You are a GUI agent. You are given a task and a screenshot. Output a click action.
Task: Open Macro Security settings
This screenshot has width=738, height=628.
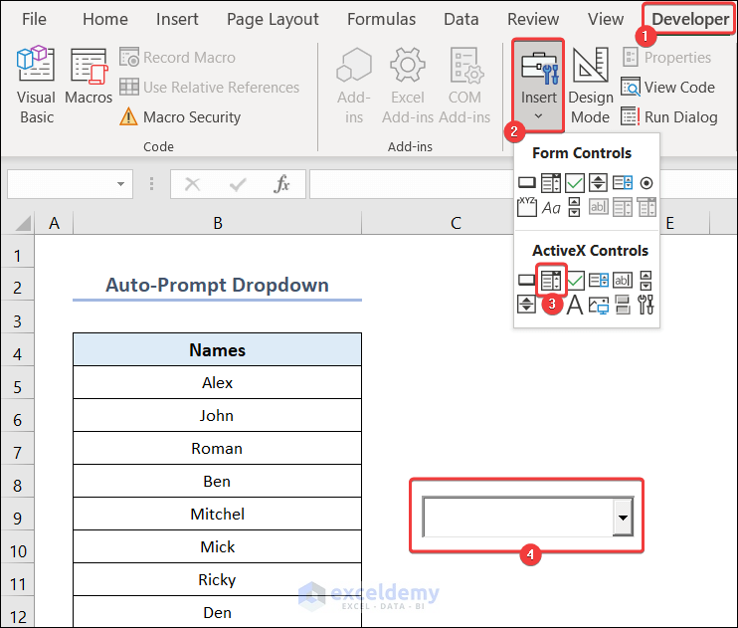pyautogui.click(x=180, y=116)
